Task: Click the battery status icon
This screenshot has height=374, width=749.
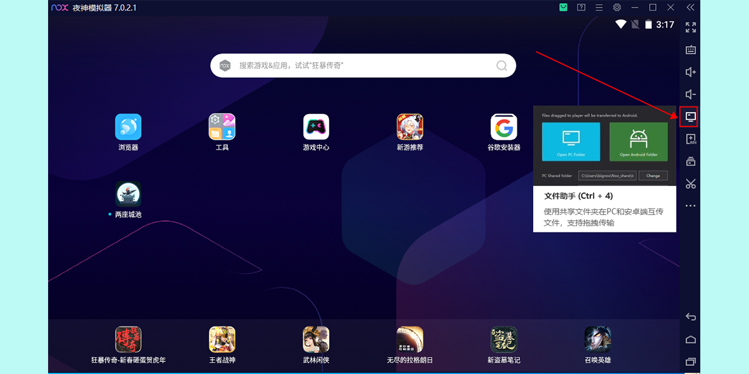Action: pos(649,24)
